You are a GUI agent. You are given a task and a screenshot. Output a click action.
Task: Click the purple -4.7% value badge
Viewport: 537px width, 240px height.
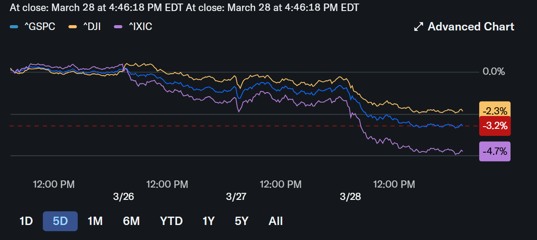point(495,151)
